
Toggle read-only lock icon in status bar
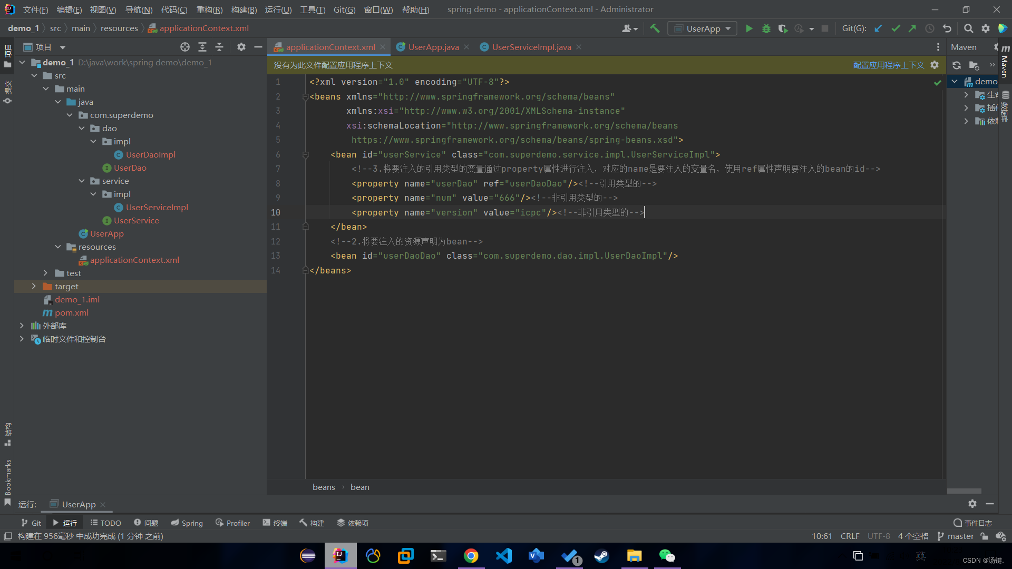[x=984, y=536]
